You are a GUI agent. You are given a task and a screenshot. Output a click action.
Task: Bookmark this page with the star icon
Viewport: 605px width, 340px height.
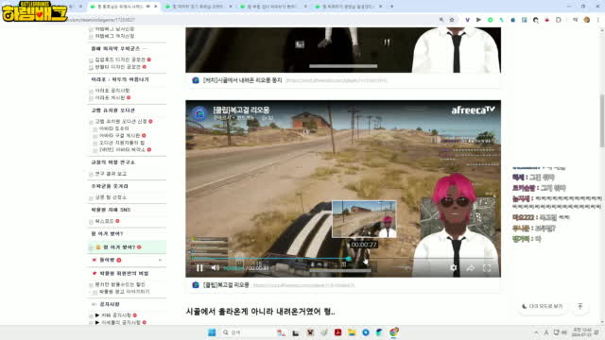click(452, 20)
